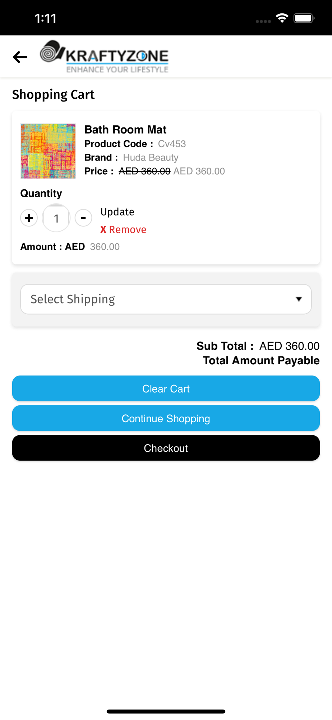Click the Update link
The image size is (332, 720).
point(117,212)
